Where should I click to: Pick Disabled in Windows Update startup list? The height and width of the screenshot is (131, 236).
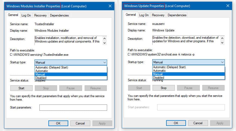188,78
